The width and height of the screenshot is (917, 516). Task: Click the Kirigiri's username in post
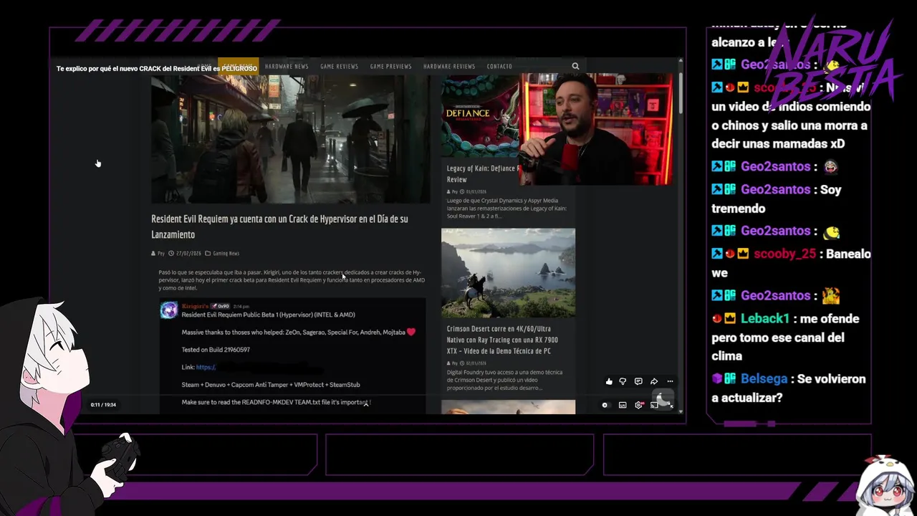coord(194,306)
